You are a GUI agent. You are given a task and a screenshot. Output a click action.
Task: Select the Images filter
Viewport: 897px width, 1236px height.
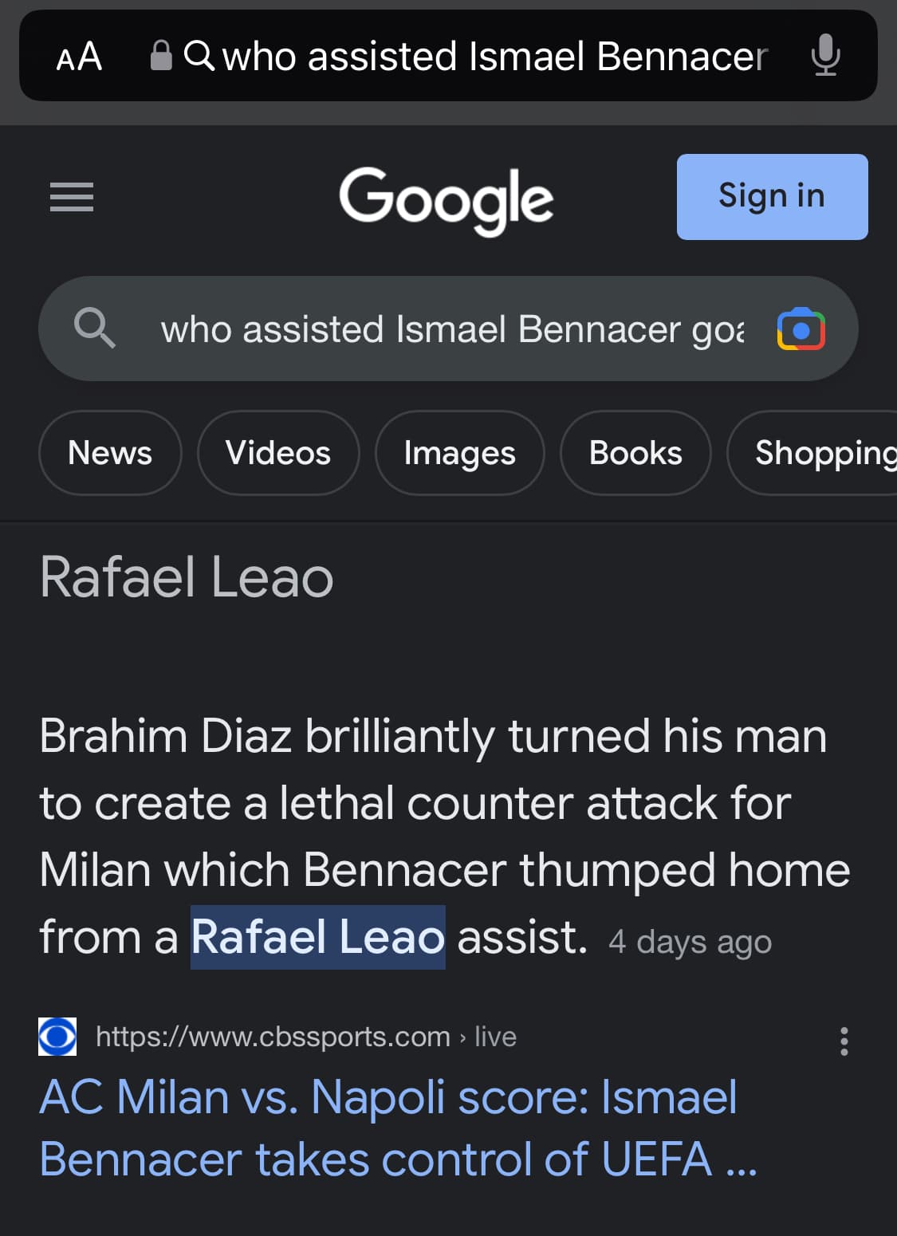[x=459, y=453]
